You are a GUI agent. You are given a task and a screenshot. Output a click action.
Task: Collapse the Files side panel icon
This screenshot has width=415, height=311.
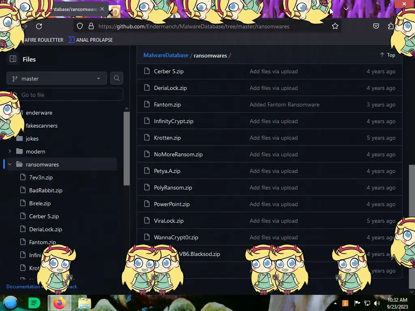(13, 59)
